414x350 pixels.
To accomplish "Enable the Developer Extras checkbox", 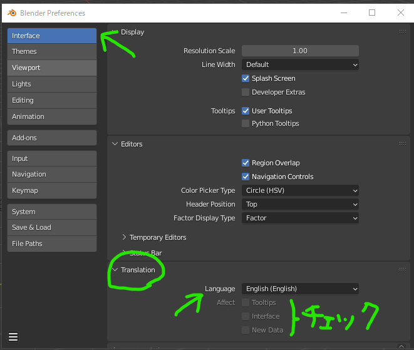I will pos(246,92).
